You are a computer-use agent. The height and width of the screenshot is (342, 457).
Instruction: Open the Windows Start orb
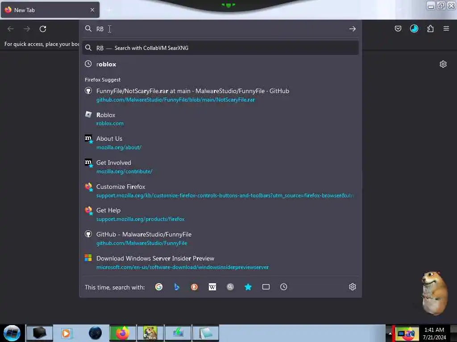[x=12, y=333]
